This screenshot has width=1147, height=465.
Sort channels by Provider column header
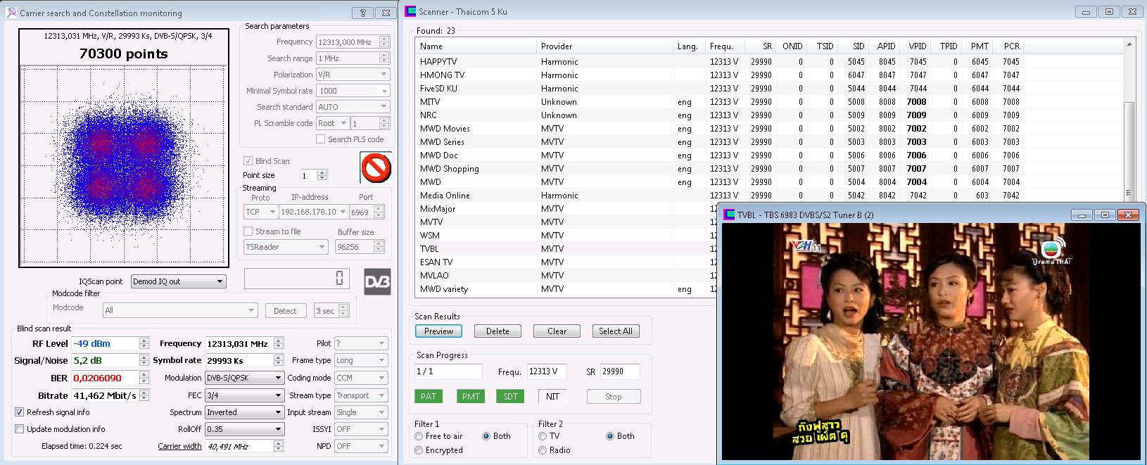pos(604,46)
